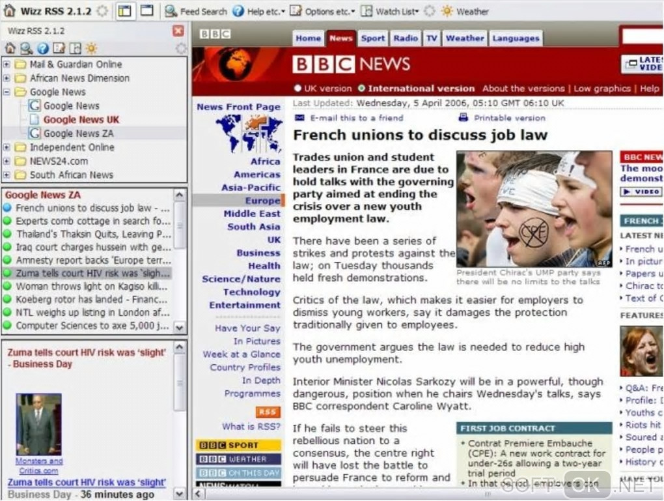Click the Printable version printer icon
This screenshot has width=664, height=501.
point(463,117)
